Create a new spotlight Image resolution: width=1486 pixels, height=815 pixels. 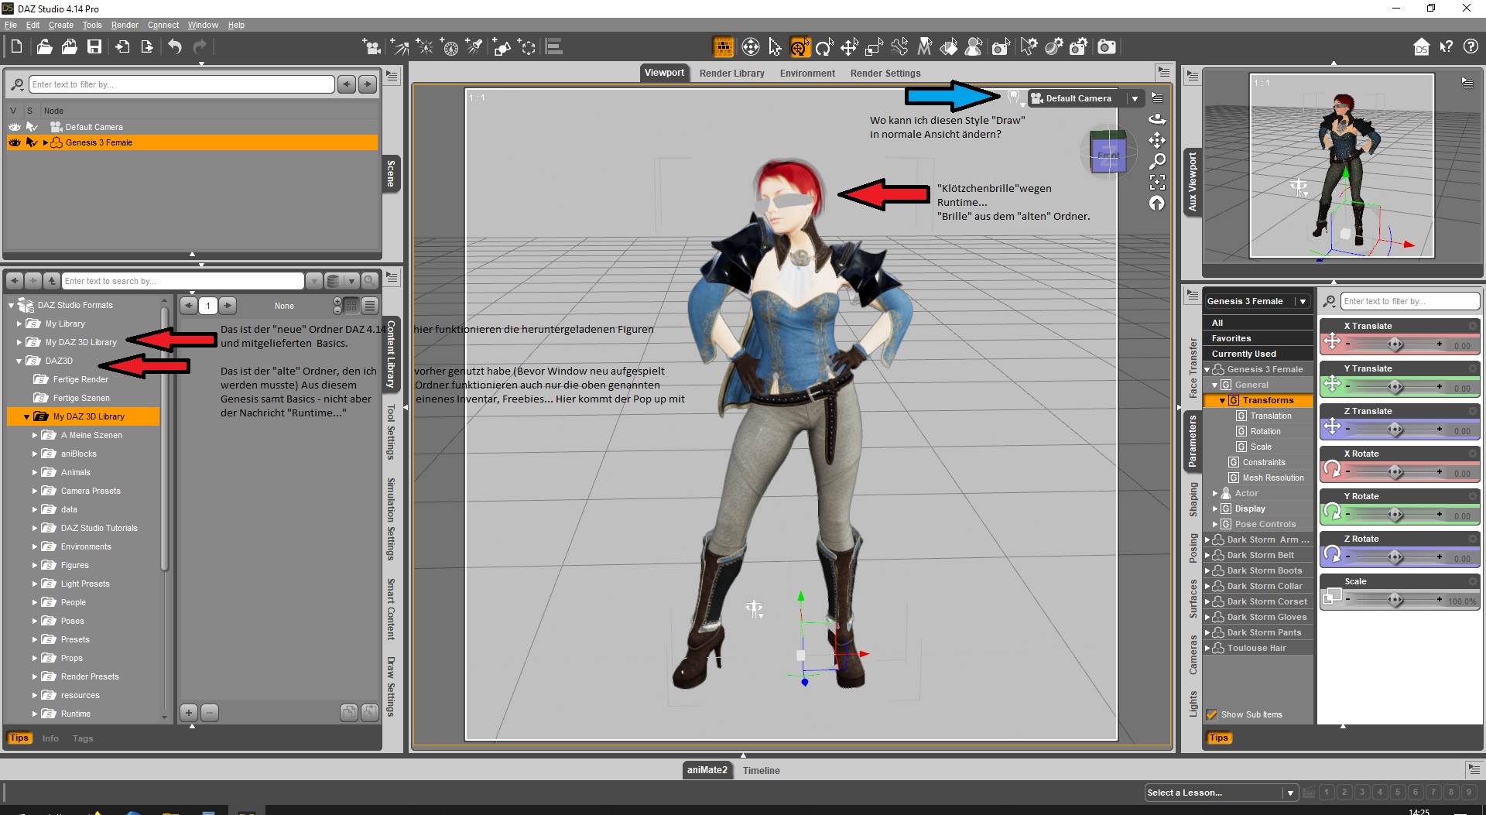click(474, 47)
